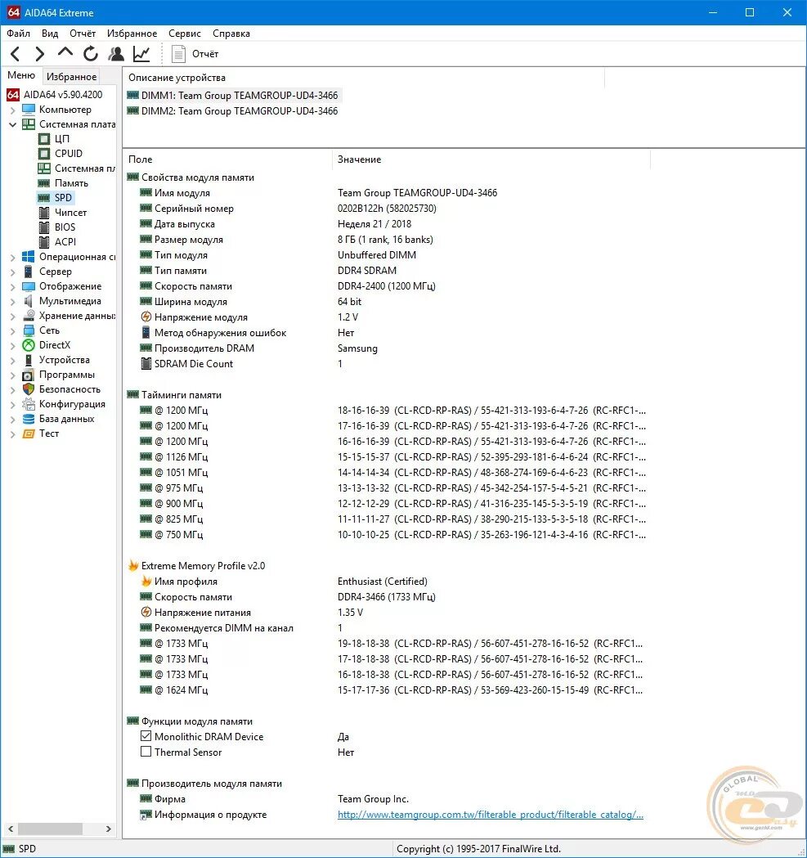Open the user profile toolbar icon

(116, 54)
